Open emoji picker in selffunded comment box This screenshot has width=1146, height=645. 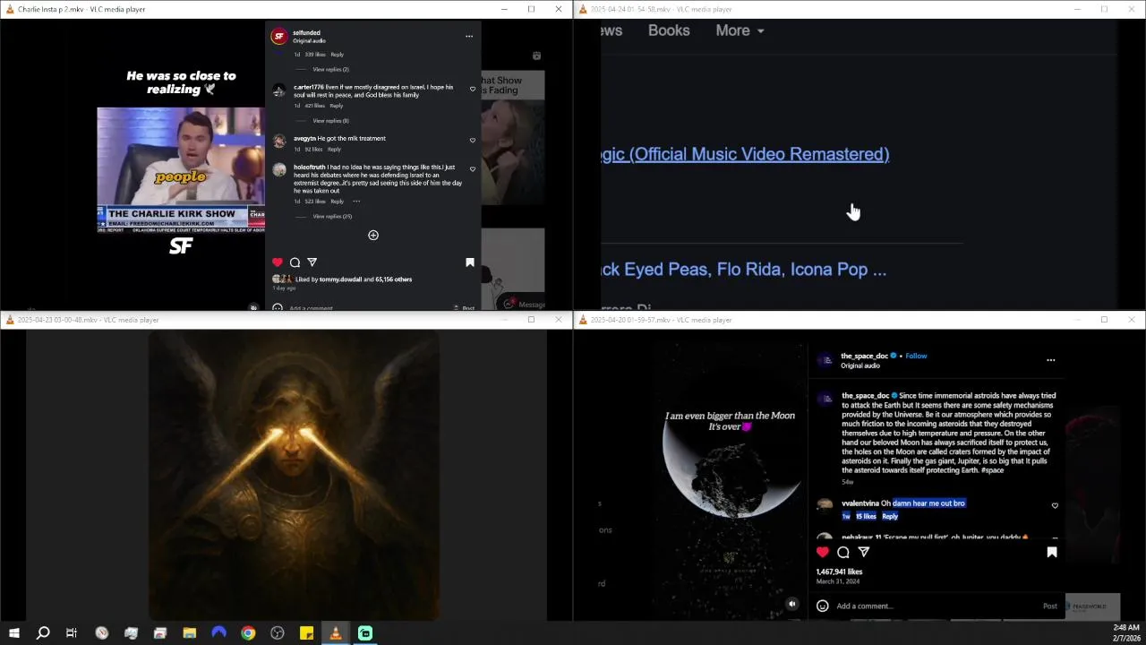tap(278, 308)
